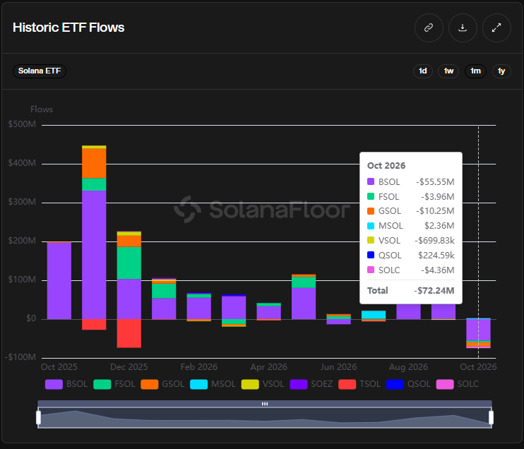Toggle QSOL legend entry

(408, 384)
